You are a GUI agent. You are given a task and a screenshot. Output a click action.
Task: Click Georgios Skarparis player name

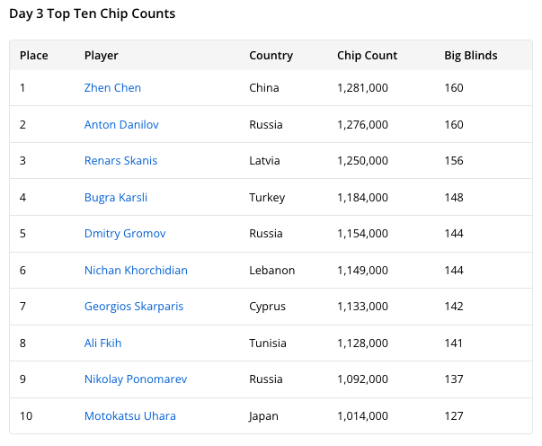(x=134, y=307)
